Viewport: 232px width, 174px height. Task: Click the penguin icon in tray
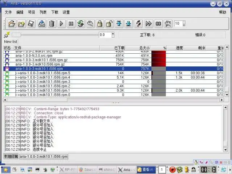pos(196,162)
